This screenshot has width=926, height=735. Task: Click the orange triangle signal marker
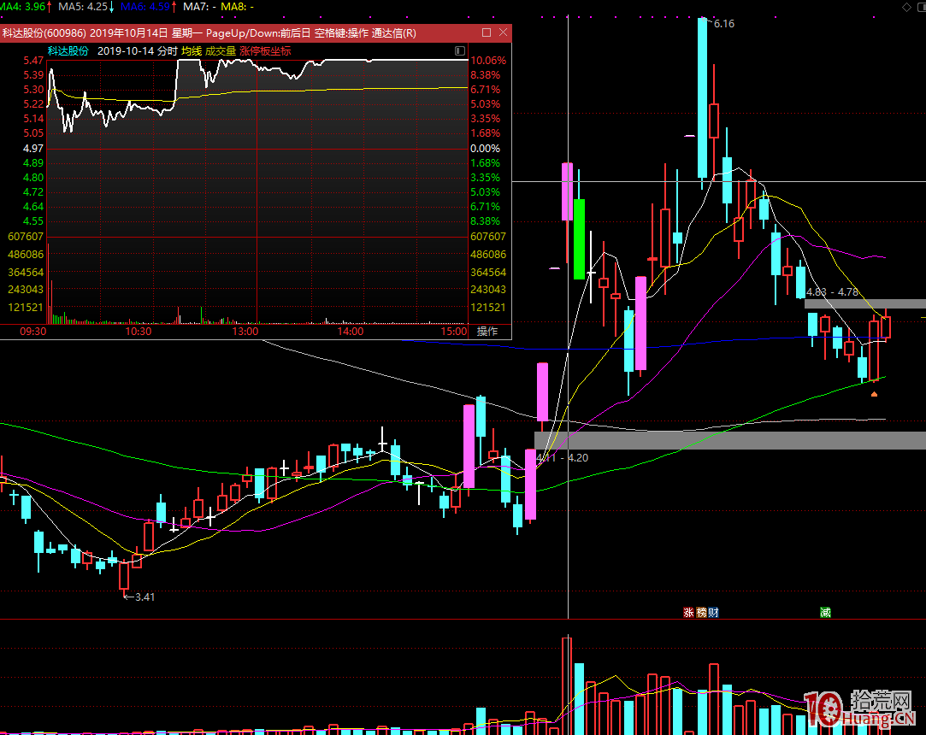pyautogui.click(x=874, y=394)
